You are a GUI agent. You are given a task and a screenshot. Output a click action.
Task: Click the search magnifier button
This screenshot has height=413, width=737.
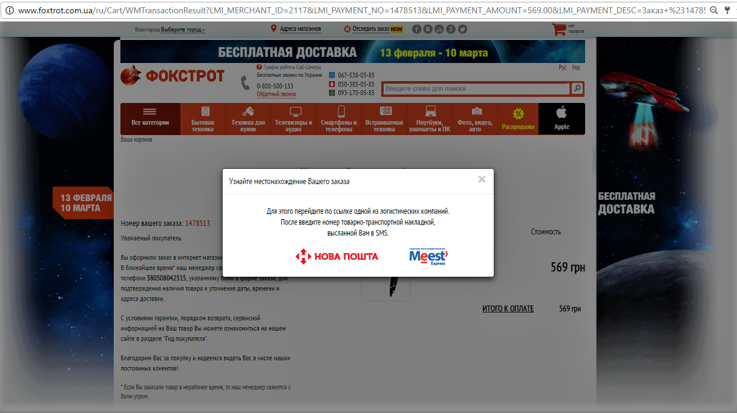[x=577, y=89]
